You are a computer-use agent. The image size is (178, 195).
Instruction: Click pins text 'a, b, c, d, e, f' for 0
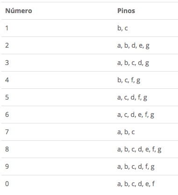click(136, 184)
